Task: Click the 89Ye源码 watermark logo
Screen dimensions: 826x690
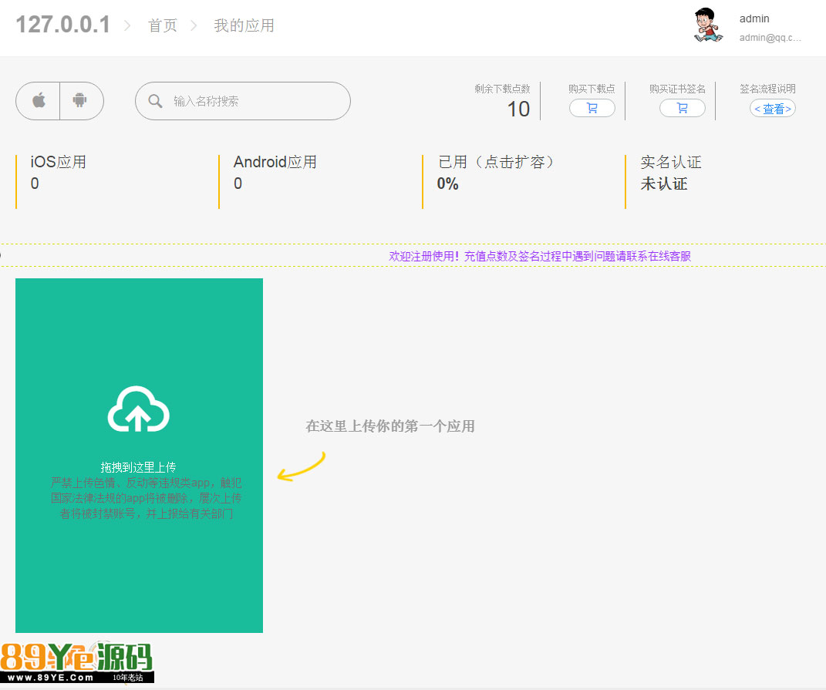Action: (77, 661)
